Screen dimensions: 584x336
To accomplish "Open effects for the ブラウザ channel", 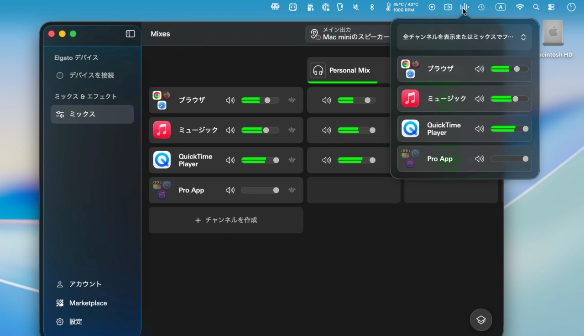I will [x=292, y=100].
